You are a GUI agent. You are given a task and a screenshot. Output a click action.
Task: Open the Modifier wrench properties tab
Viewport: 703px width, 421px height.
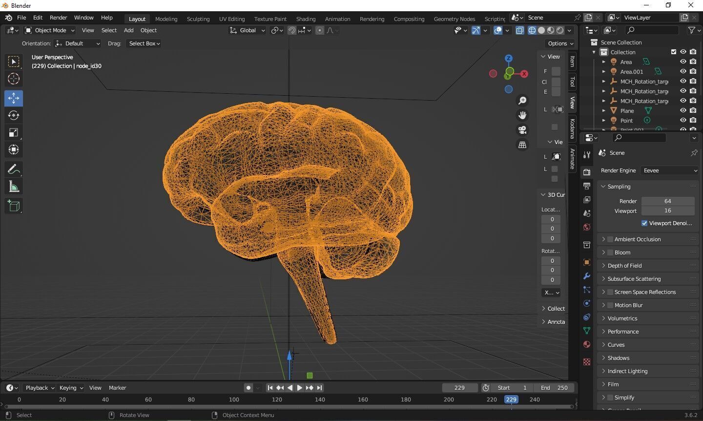click(x=587, y=276)
